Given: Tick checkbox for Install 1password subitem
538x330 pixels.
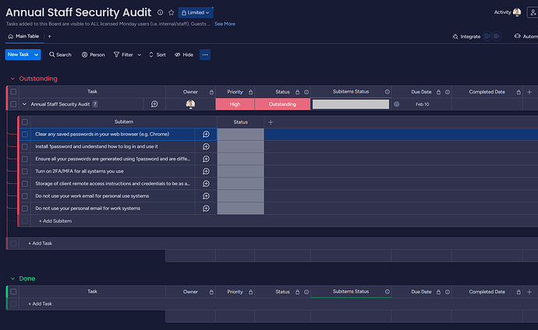Looking at the screenshot, I should (x=25, y=146).
